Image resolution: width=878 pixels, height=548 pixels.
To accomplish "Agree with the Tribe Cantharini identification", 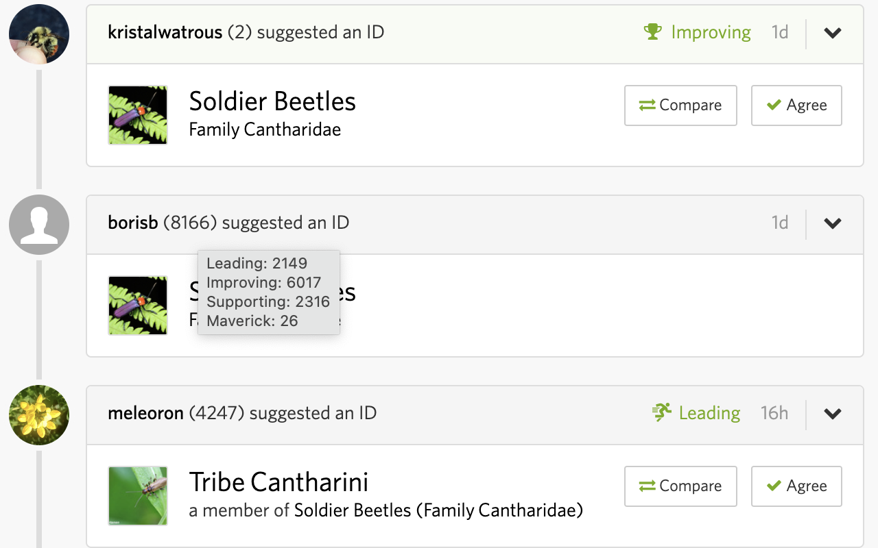I will point(796,486).
